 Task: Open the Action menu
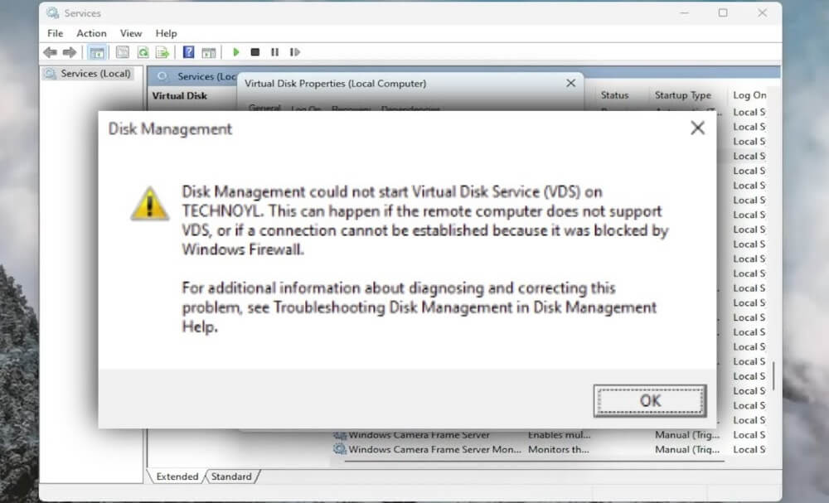91,33
